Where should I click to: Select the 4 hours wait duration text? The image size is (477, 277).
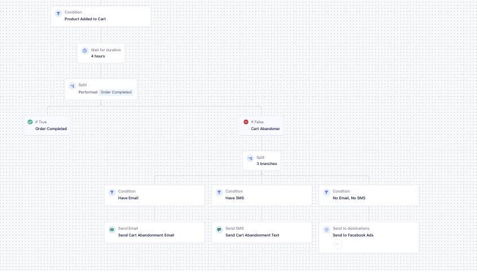pyautogui.click(x=98, y=56)
